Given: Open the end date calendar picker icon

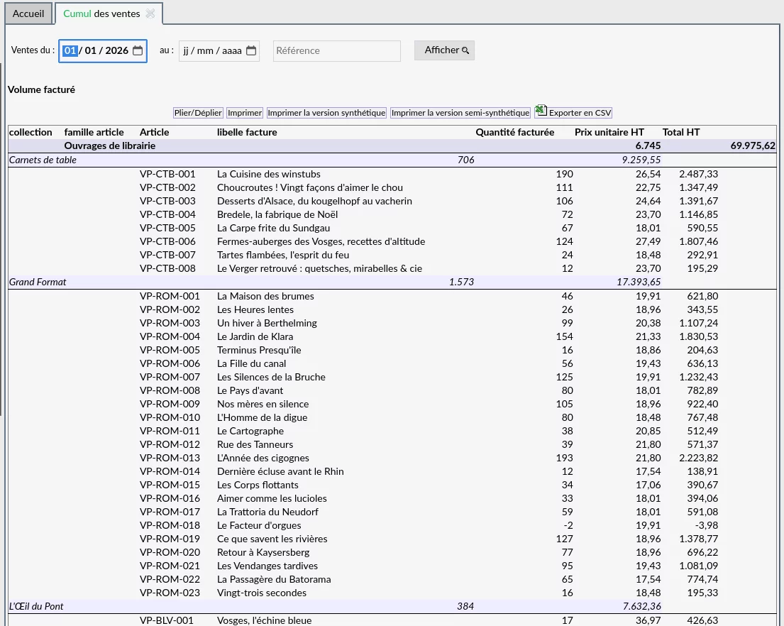Looking at the screenshot, I should point(251,50).
